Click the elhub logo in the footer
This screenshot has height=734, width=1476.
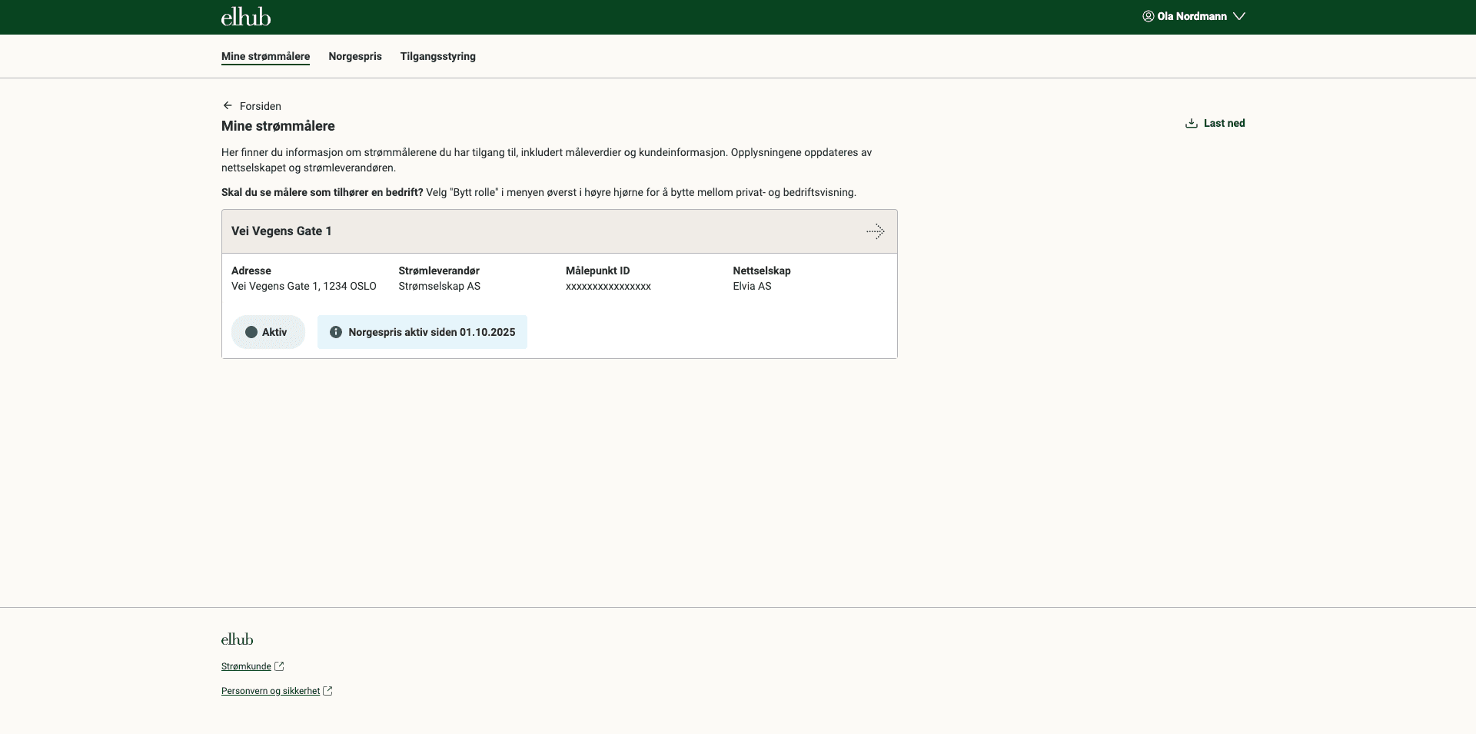pos(237,639)
